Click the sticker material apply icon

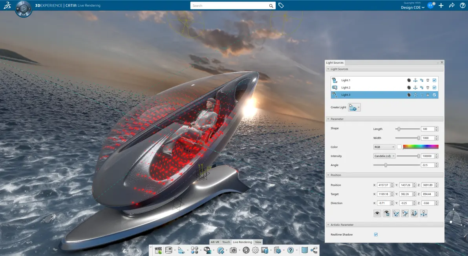point(207,251)
